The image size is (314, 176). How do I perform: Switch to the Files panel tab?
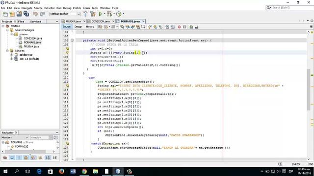pos(21,22)
